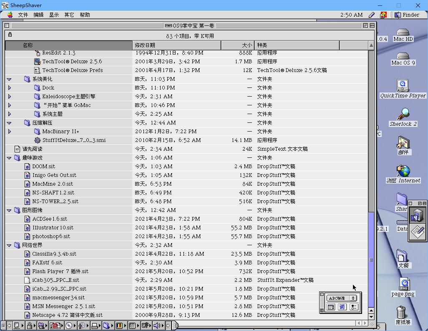
Task: Expand the “开始”菜单 GoMac folder triangle
Action: pyautogui.click(x=9, y=105)
